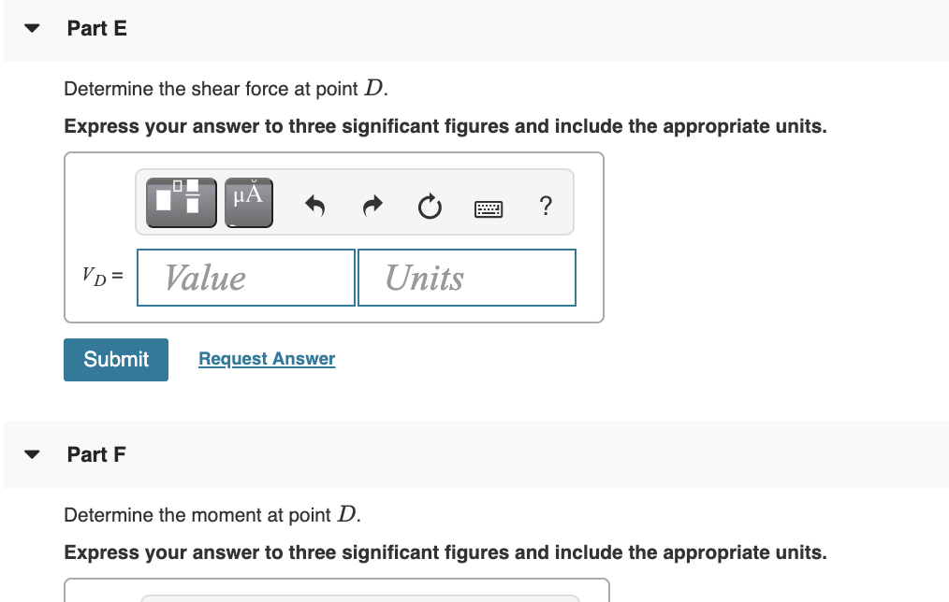Request the answer for Part E
The image size is (949, 602).
click(266, 358)
